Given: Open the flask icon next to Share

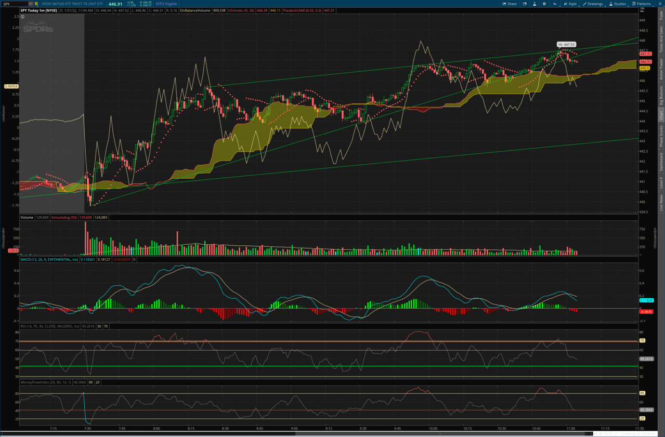Looking at the screenshot, I should [x=534, y=4].
